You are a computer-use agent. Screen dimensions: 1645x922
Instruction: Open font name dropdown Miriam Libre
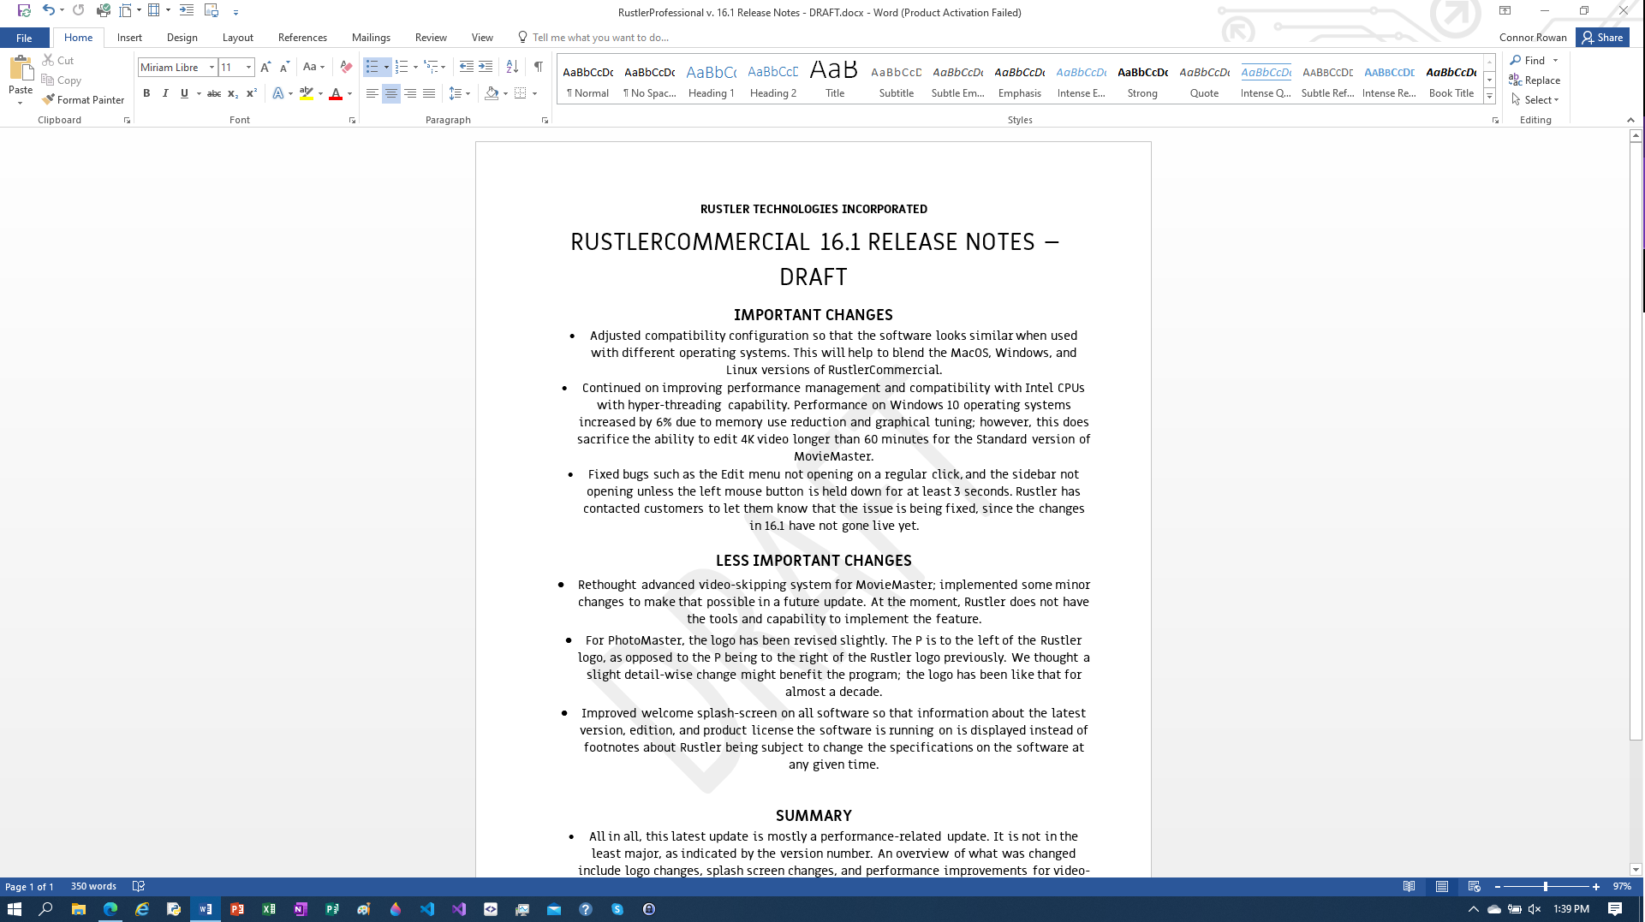212,67
